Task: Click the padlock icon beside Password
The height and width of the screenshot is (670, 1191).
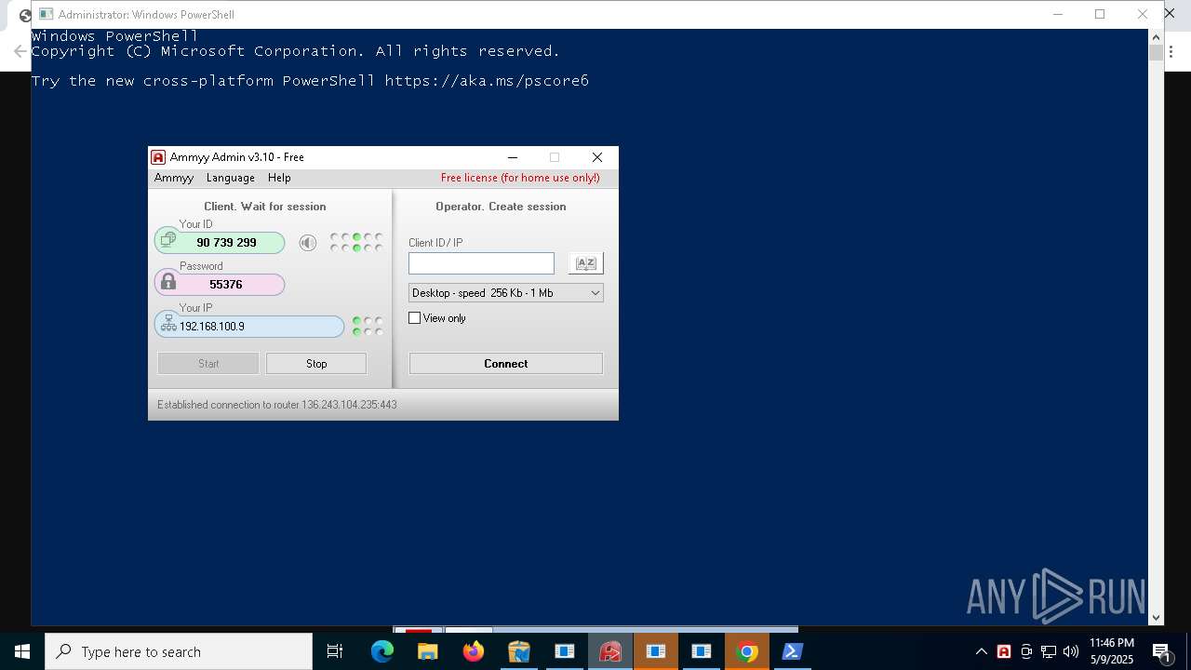Action: tap(167, 282)
